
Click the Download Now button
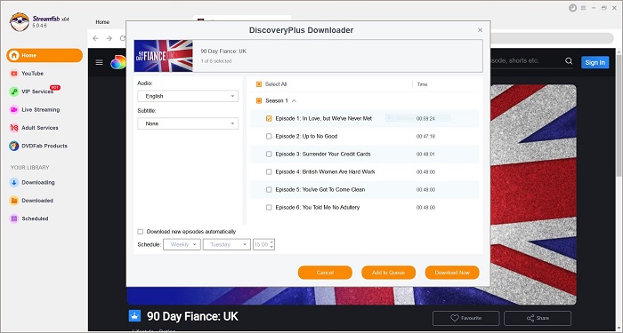pyautogui.click(x=452, y=273)
